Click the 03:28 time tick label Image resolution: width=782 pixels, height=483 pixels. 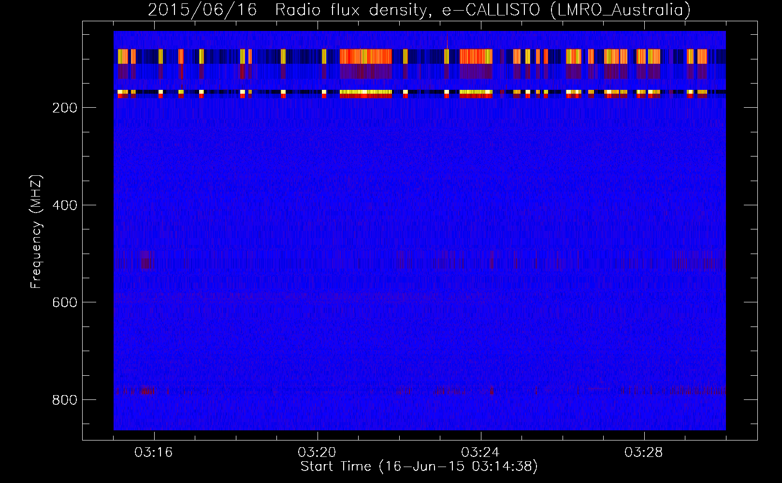click(x=644, y=453)
